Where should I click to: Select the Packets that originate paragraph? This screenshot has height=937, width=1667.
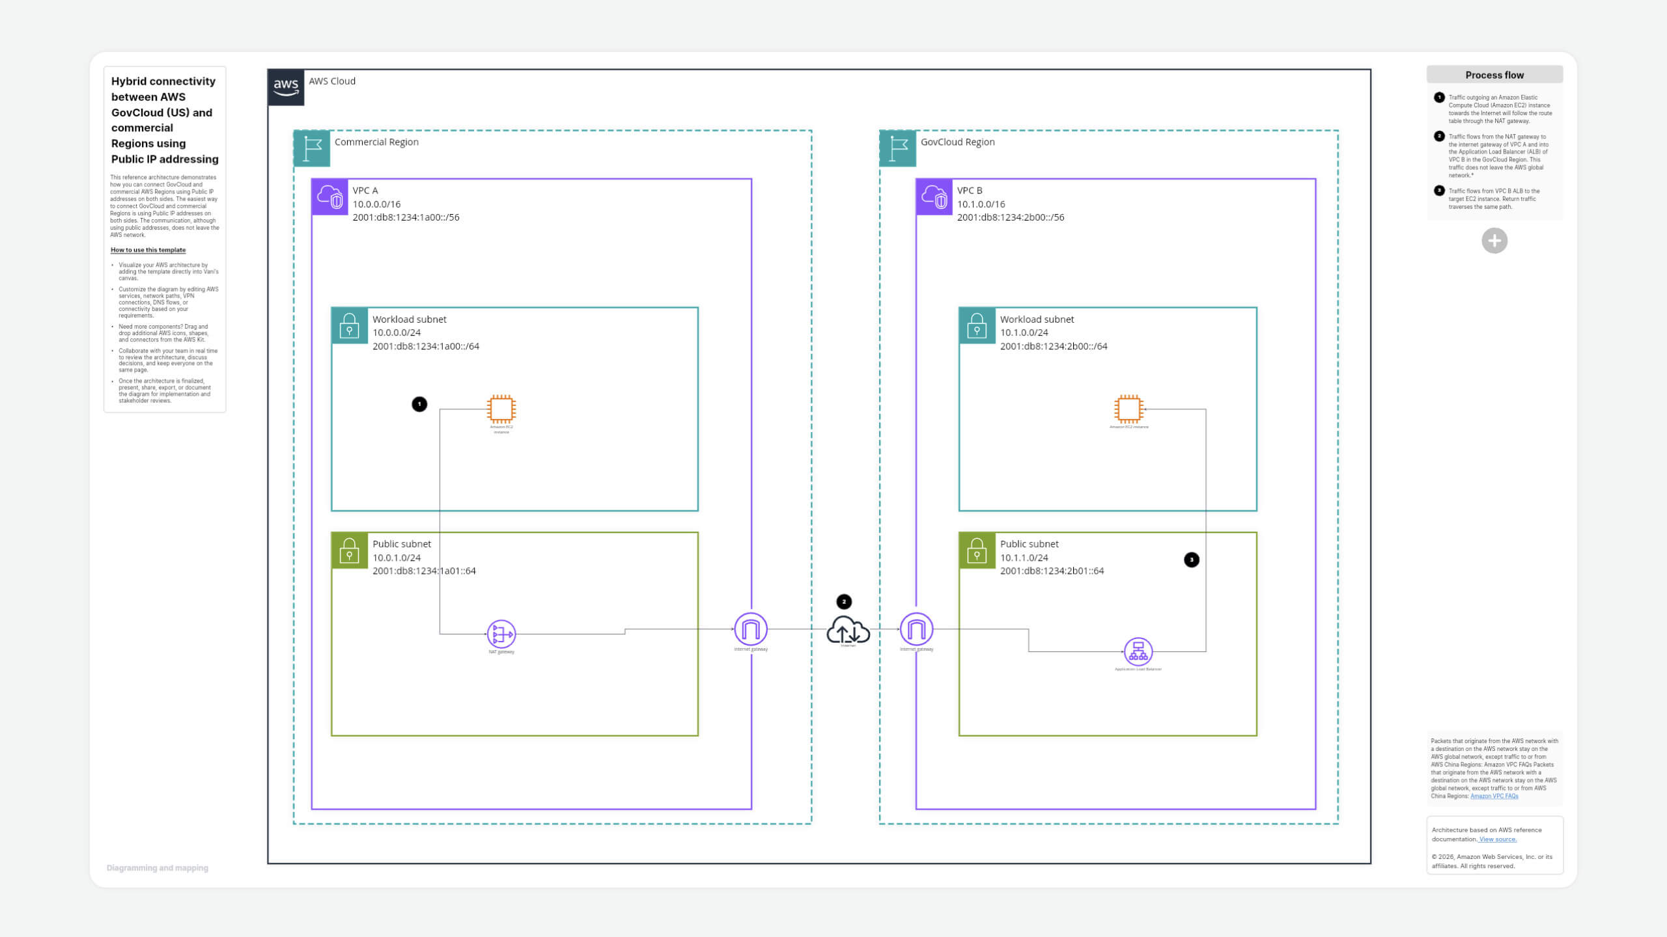(x=1494, y=768)
